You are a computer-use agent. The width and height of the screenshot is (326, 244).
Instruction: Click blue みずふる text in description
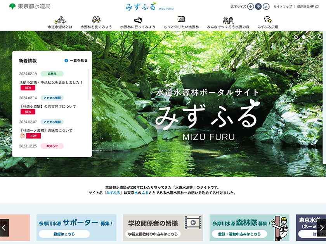coord(113,193)
